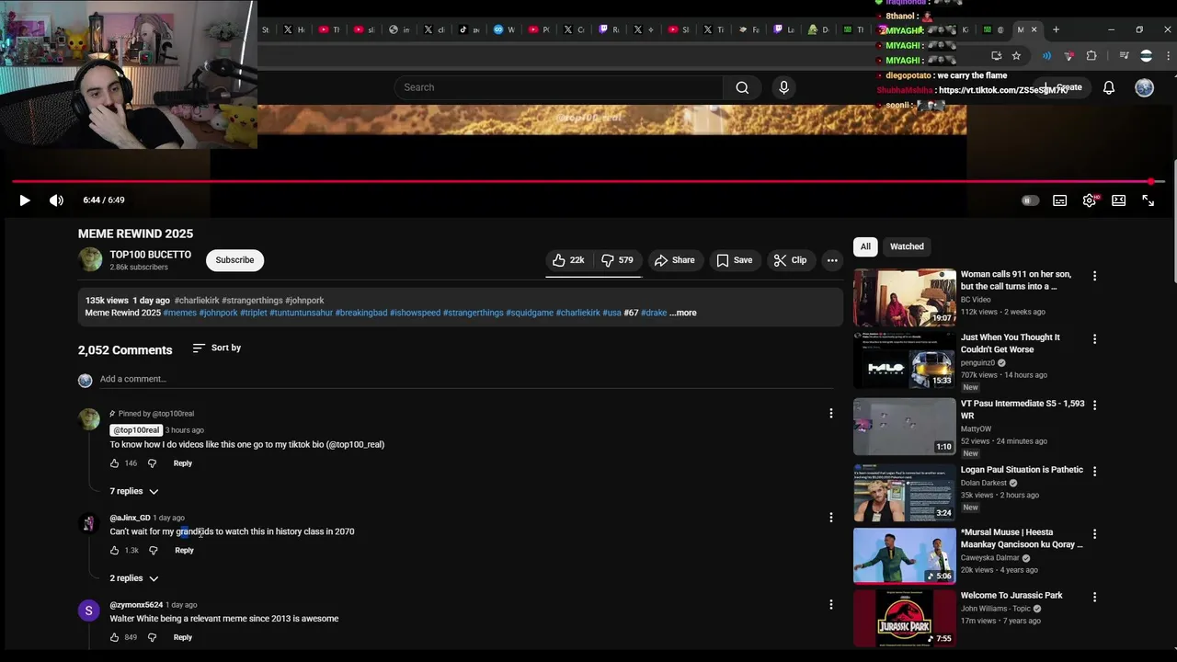This screenshot has width=1177, height=662.
Task: Open Welcome To Jurassic Park video
Action: [1011, 596]
